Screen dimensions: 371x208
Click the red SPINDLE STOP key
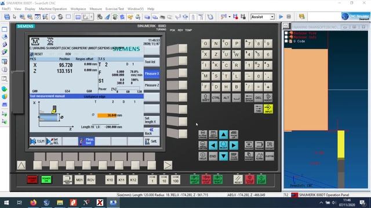(x=206, y=180)
